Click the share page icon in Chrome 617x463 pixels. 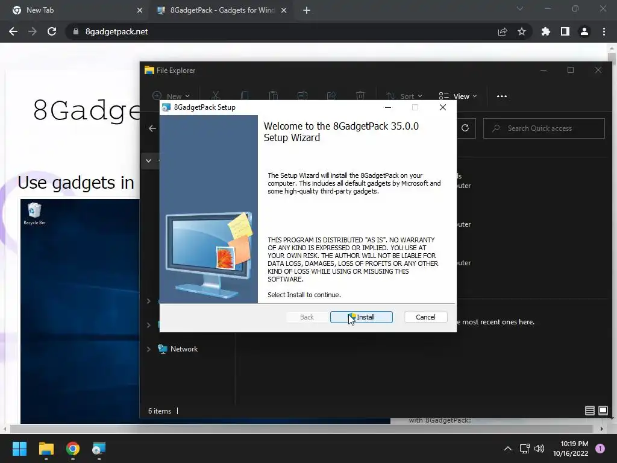pos(503,31)
